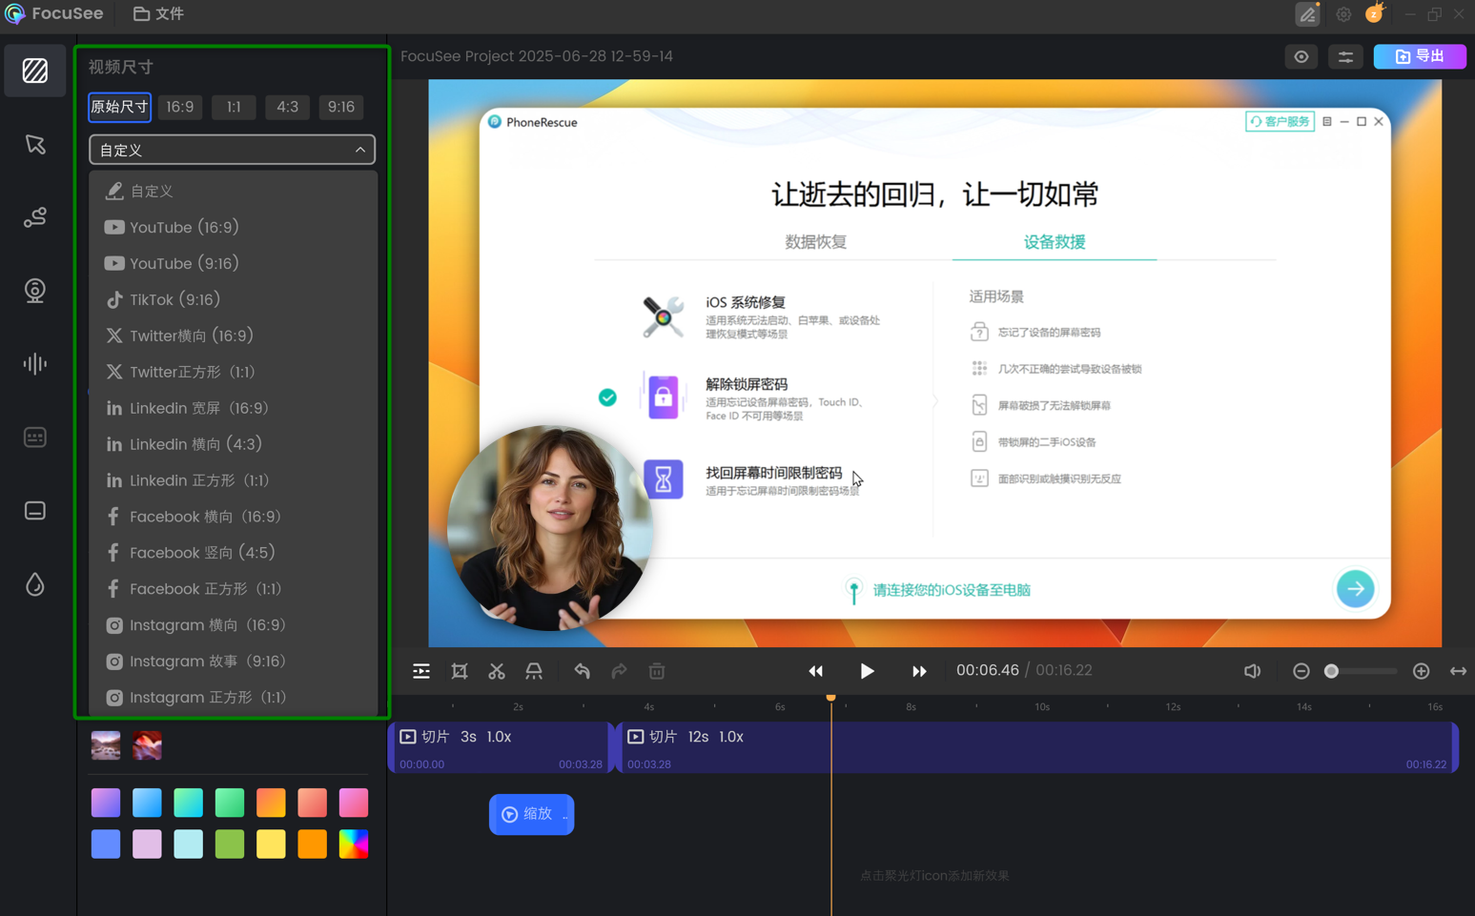Viewport: 1475px width, 916px height.
Task: Choose YouTube (16:9) preset
Action: (234, 228)
